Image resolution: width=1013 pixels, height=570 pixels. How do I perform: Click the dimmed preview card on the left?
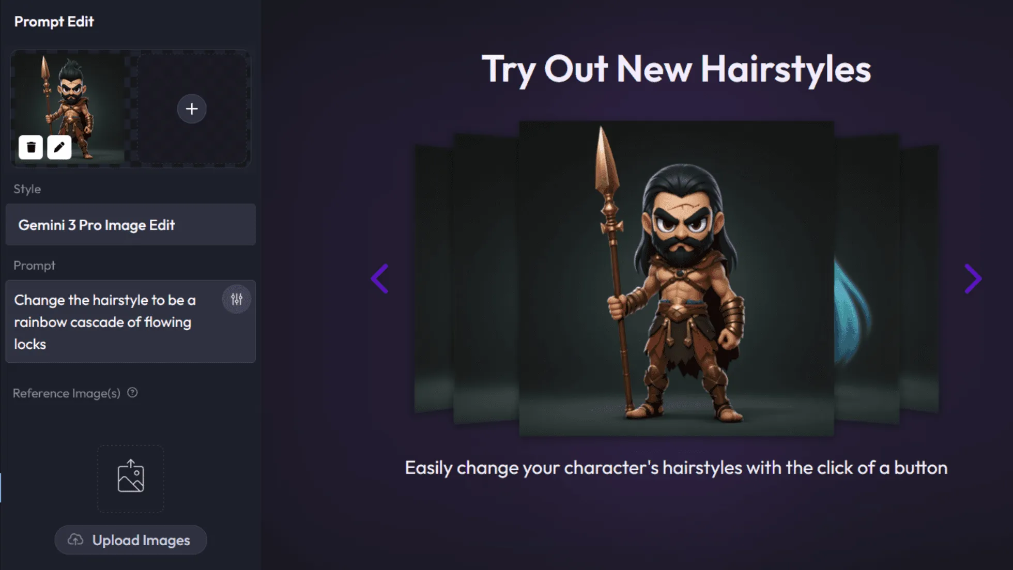click(486, 279)
